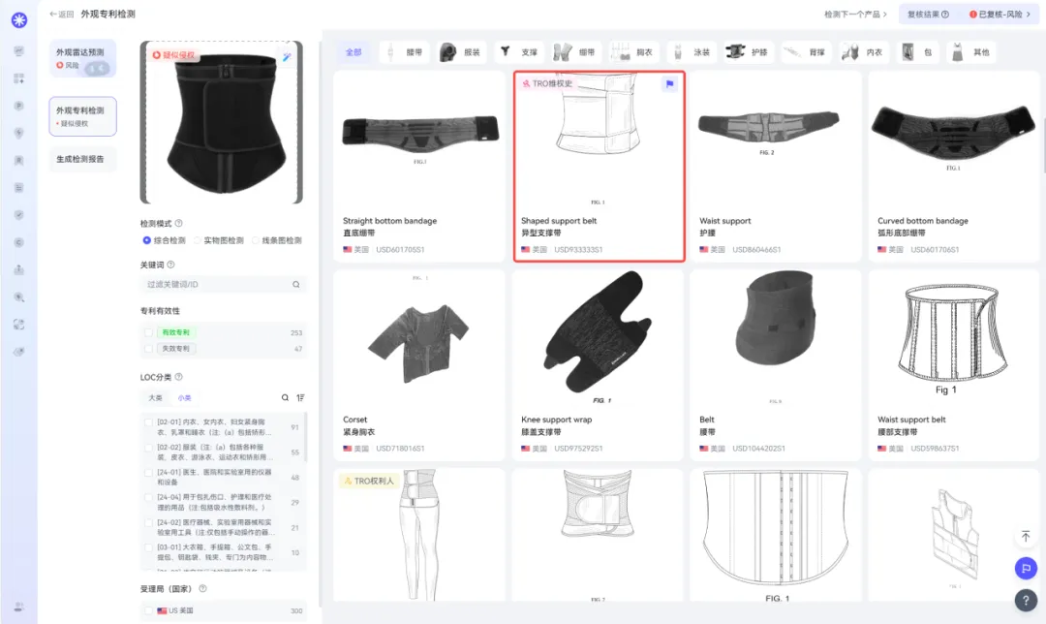This screenshot has width=1046, height=624.
Task: Switch LOC classification to 大类
Action: click(155, 398)
